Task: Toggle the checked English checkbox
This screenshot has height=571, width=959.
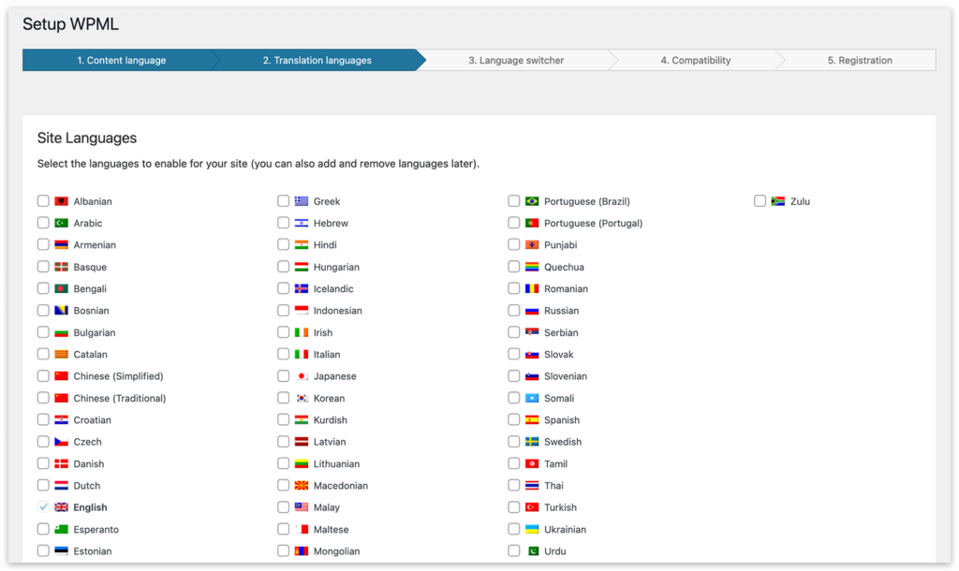Action: tap(43, 507)
